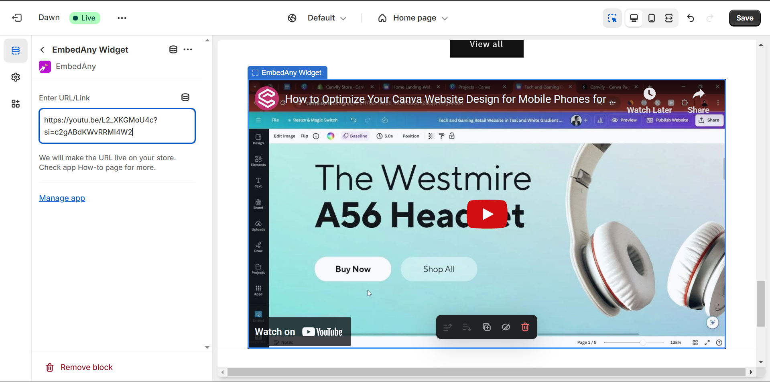Click the preview vertical scrollbar thumb

click(x=761, y=304)
